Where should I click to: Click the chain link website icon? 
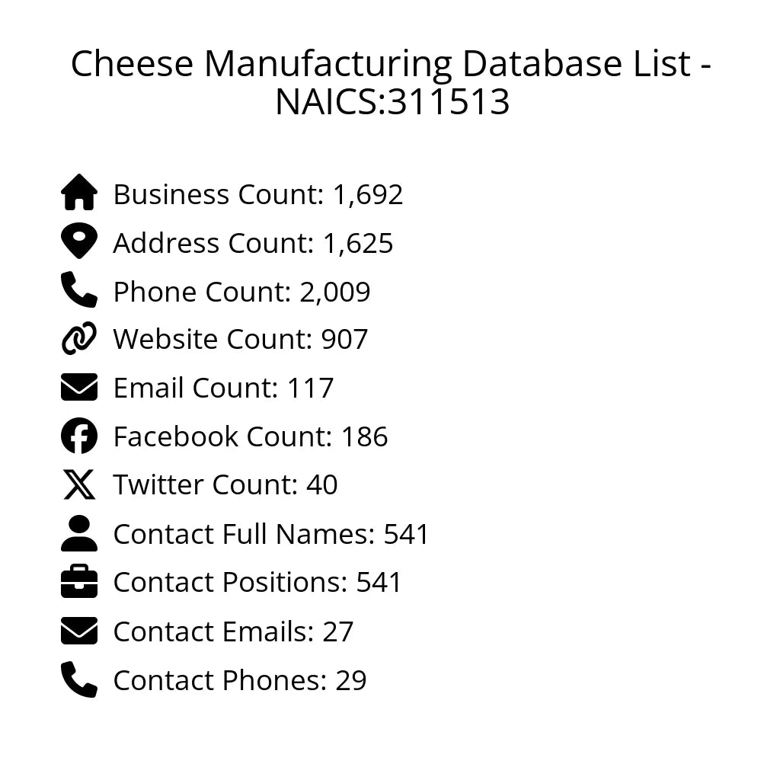coord(79,339)
